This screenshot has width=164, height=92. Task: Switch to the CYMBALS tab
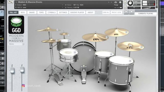pyautogui.click(x=52, y=13)
